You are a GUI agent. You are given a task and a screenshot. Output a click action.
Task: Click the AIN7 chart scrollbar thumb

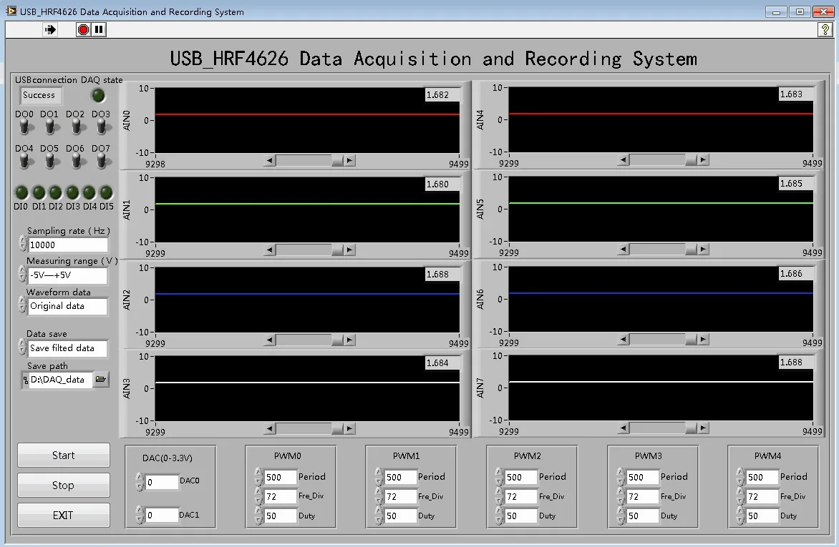pos(692,428)
